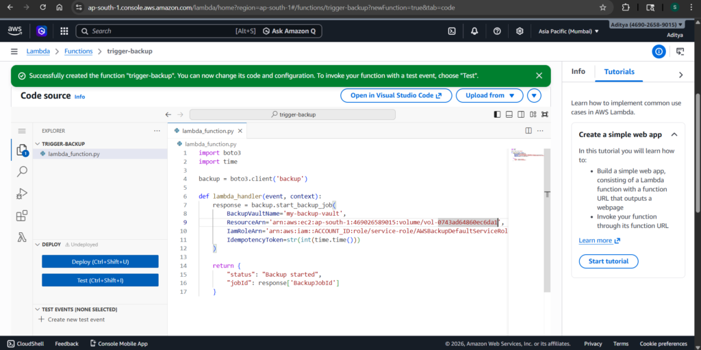Open the Extensions view icon
The height and width of the screenshot is (350, 701).
pyautogui.click(x=22, y=216)
